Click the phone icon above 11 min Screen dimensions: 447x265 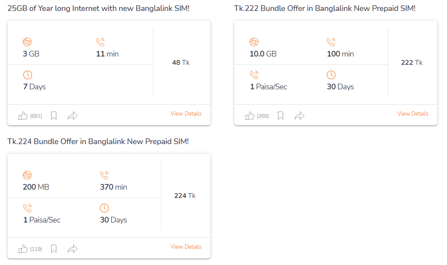click(100, 42)
